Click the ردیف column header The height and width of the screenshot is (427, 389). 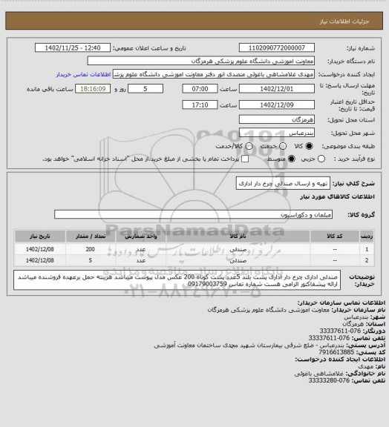(x=367, y=236)
